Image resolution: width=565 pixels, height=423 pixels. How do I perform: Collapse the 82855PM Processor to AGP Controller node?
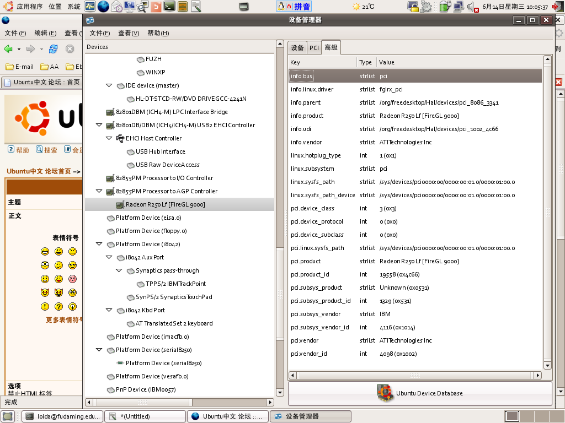99,191
